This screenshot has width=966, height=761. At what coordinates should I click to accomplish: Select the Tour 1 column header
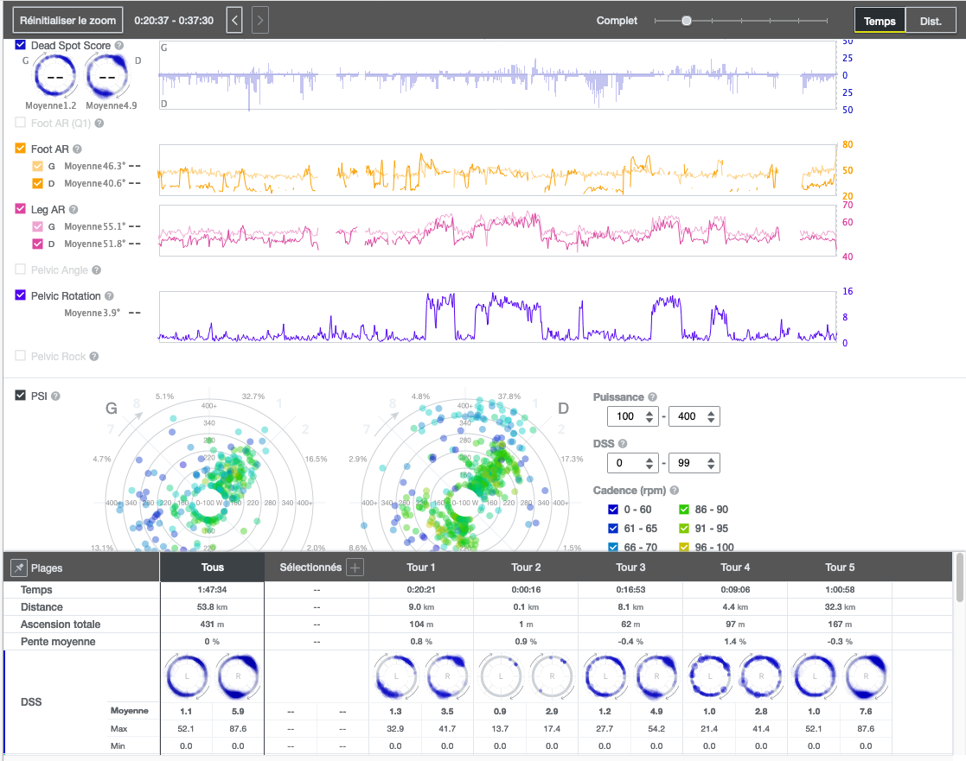point(421,568)
